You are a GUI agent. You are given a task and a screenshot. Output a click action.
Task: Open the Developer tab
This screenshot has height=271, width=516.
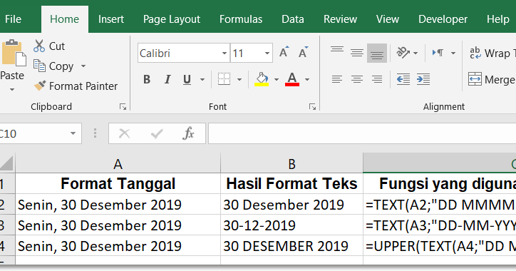point(443,19)
